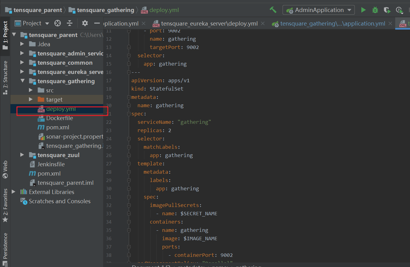Open the 2: Favorites tool window tab
This screenshot has width=410, height=267.
point(5,205)
